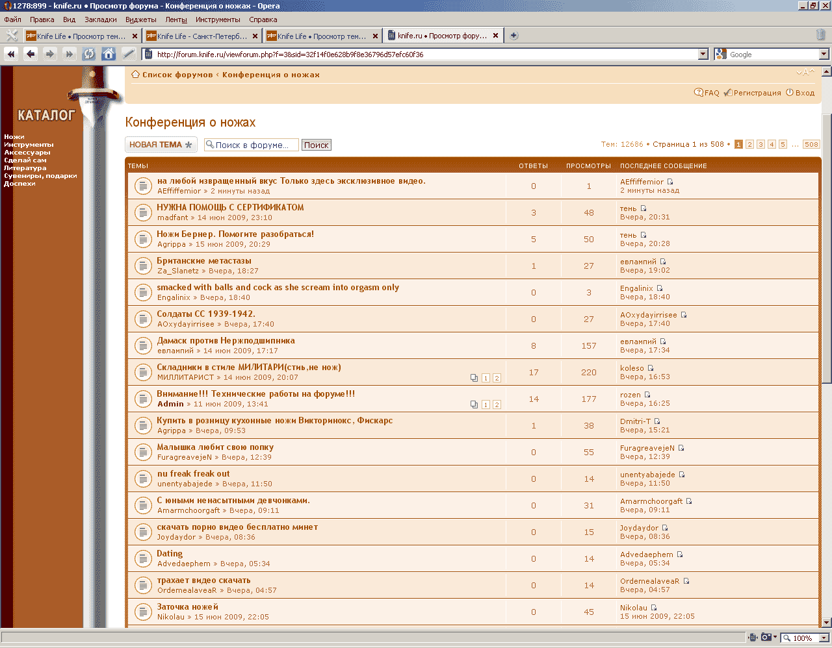This screenshot has height=648, width=832.
Task: Expand the 100% zoom level dropdown
Action: pos(824,638)
